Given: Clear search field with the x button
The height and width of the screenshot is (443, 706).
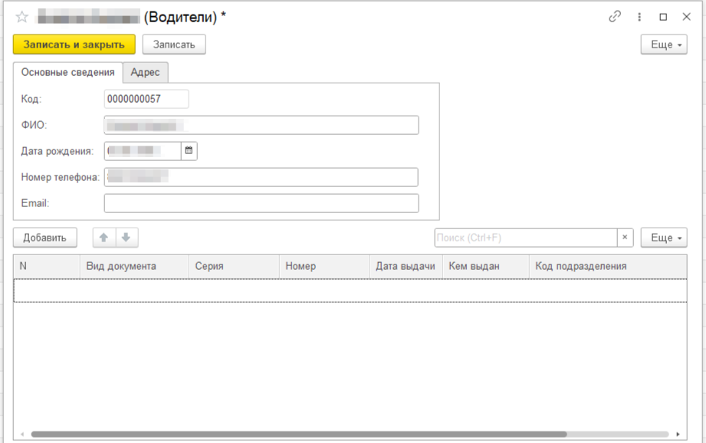Looking at the screenshot, I should 625,238.
